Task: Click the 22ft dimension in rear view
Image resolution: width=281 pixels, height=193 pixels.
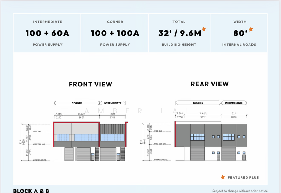Action: point(233,114)
